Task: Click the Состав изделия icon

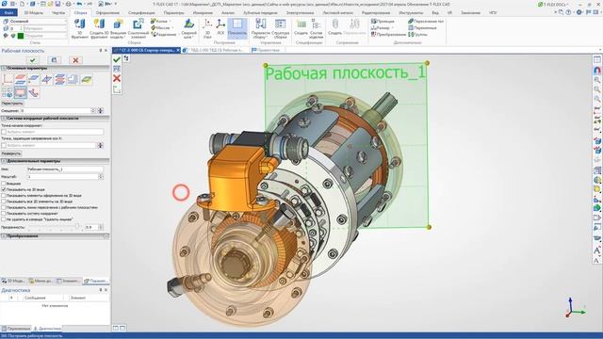Action: point(317,29)
